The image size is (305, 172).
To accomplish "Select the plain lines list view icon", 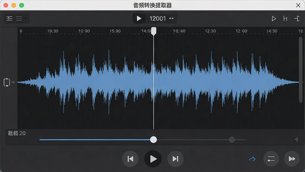I will [x=19, y=19].
